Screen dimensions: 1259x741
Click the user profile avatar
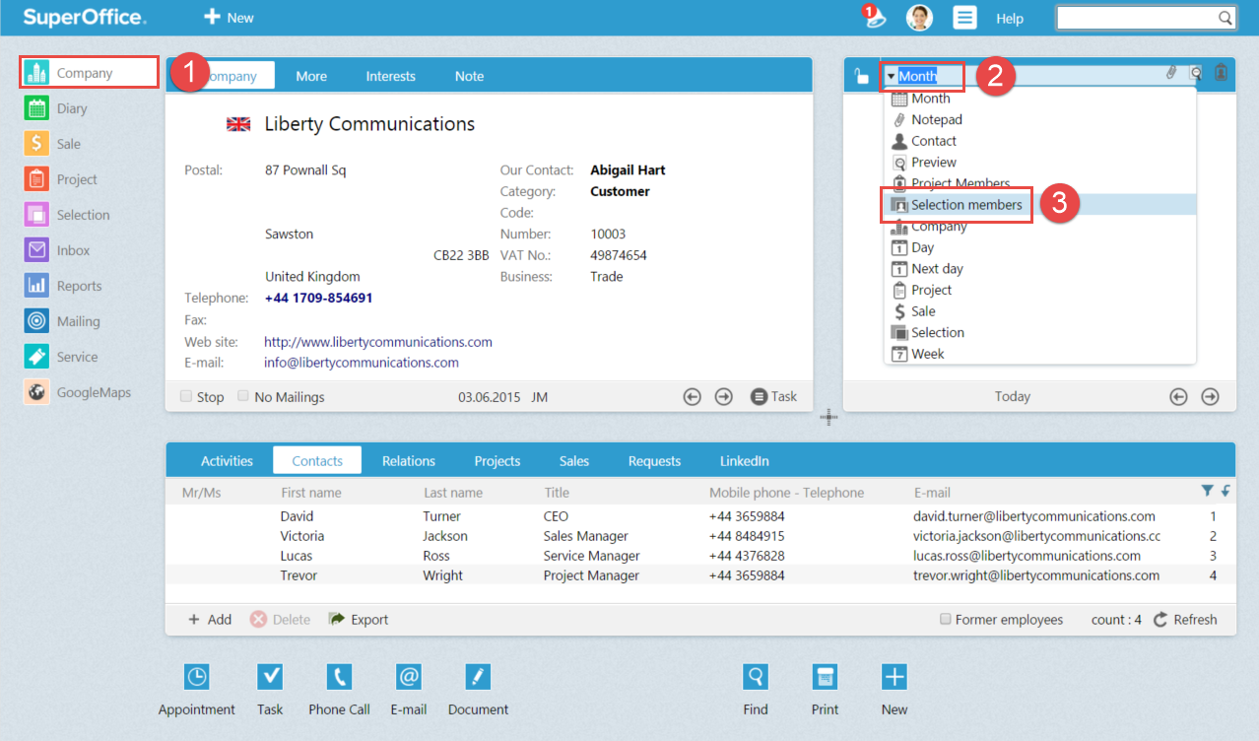919,18
